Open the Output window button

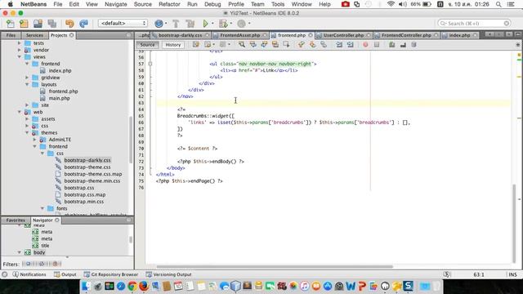tap(65, 274)
